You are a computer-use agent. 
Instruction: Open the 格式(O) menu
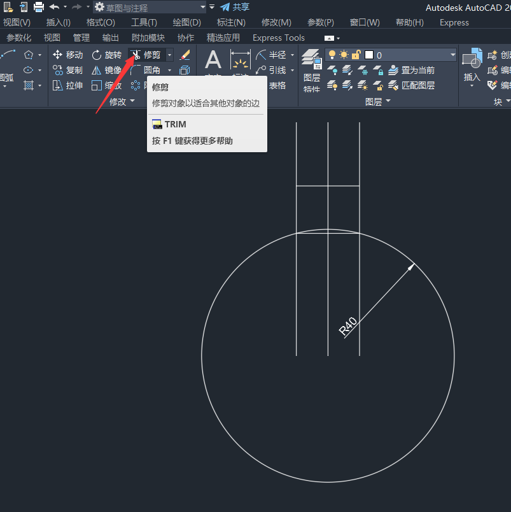pyautogui.click(x=101, y=22)
